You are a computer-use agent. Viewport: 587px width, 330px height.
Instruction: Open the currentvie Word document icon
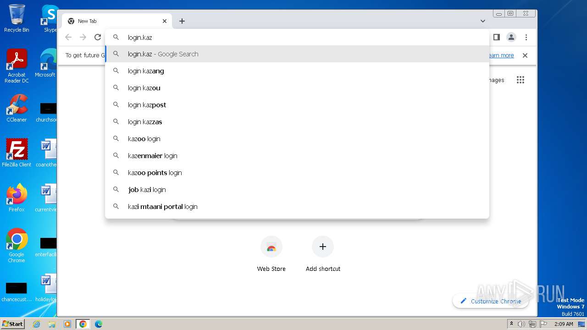(46, 198)
